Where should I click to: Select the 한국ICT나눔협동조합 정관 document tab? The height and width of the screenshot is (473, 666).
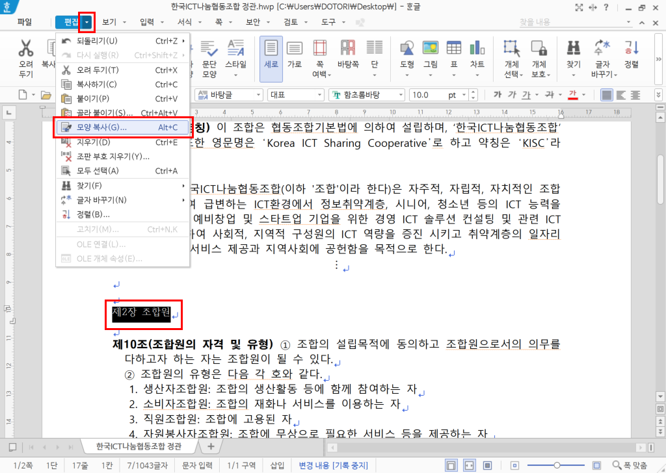point(139,446)
